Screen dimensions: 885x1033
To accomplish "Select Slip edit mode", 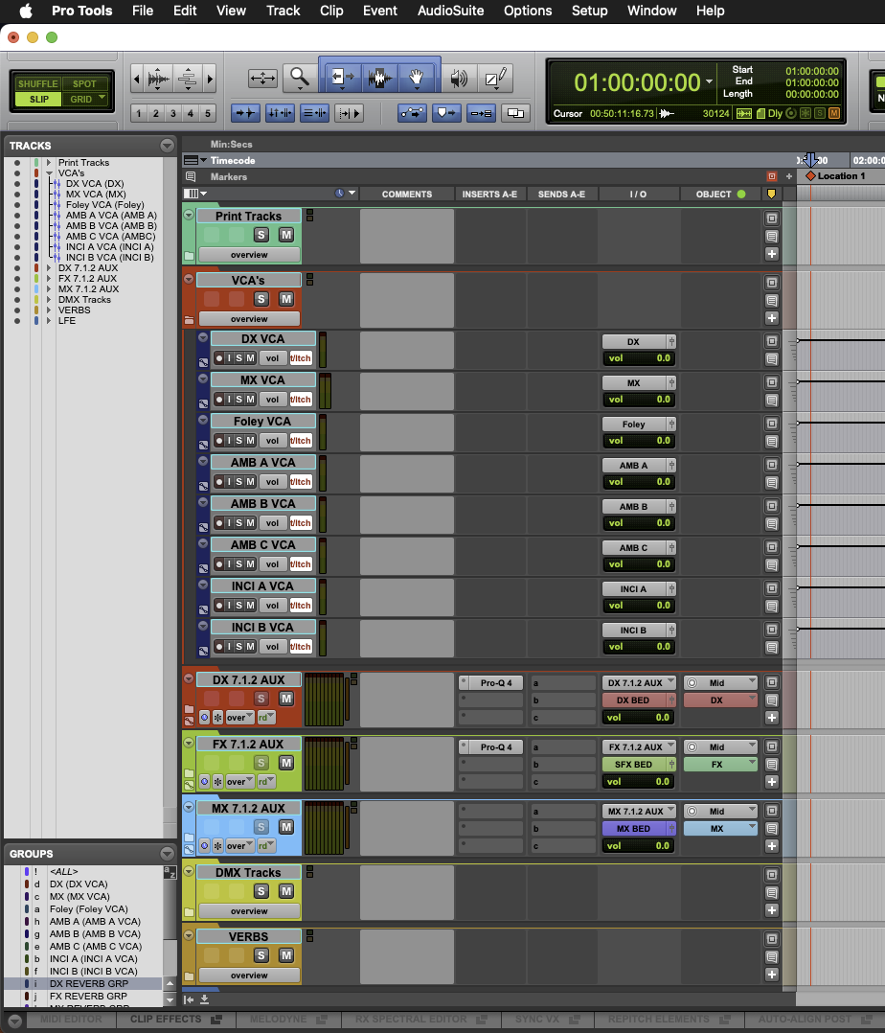I will click(x=38, y=99).
